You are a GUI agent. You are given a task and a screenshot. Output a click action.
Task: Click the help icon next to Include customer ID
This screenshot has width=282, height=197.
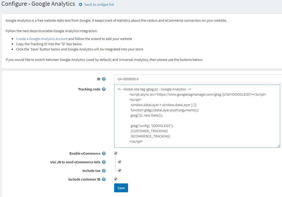104,179
